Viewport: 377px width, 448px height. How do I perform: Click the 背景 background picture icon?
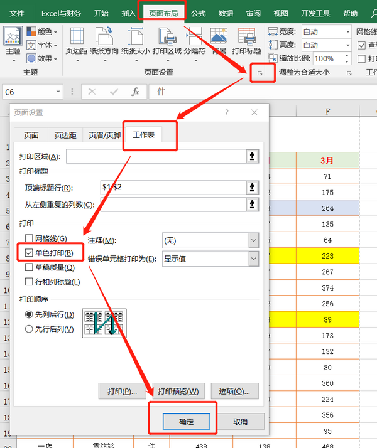(219, 36)
